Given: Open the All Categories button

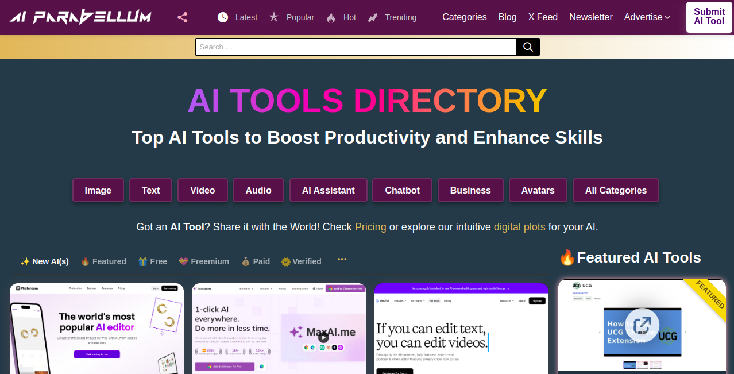Looking at the screenshot, I should (x=616, y=190).
